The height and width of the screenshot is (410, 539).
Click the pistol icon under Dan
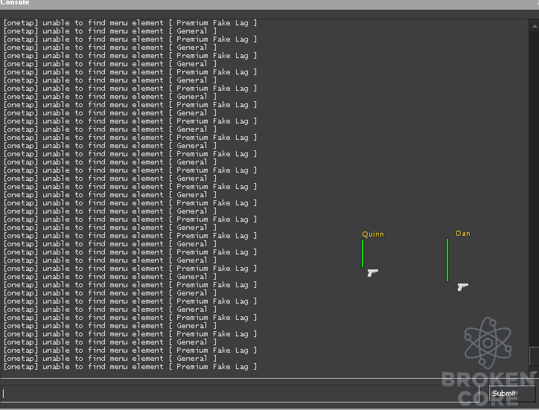(462, 287)
